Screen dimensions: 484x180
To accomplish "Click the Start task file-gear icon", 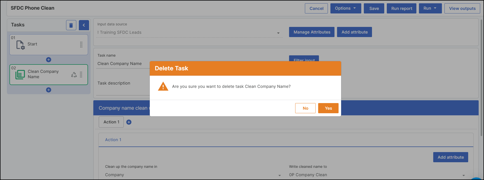I will click(x=20, y=45).
